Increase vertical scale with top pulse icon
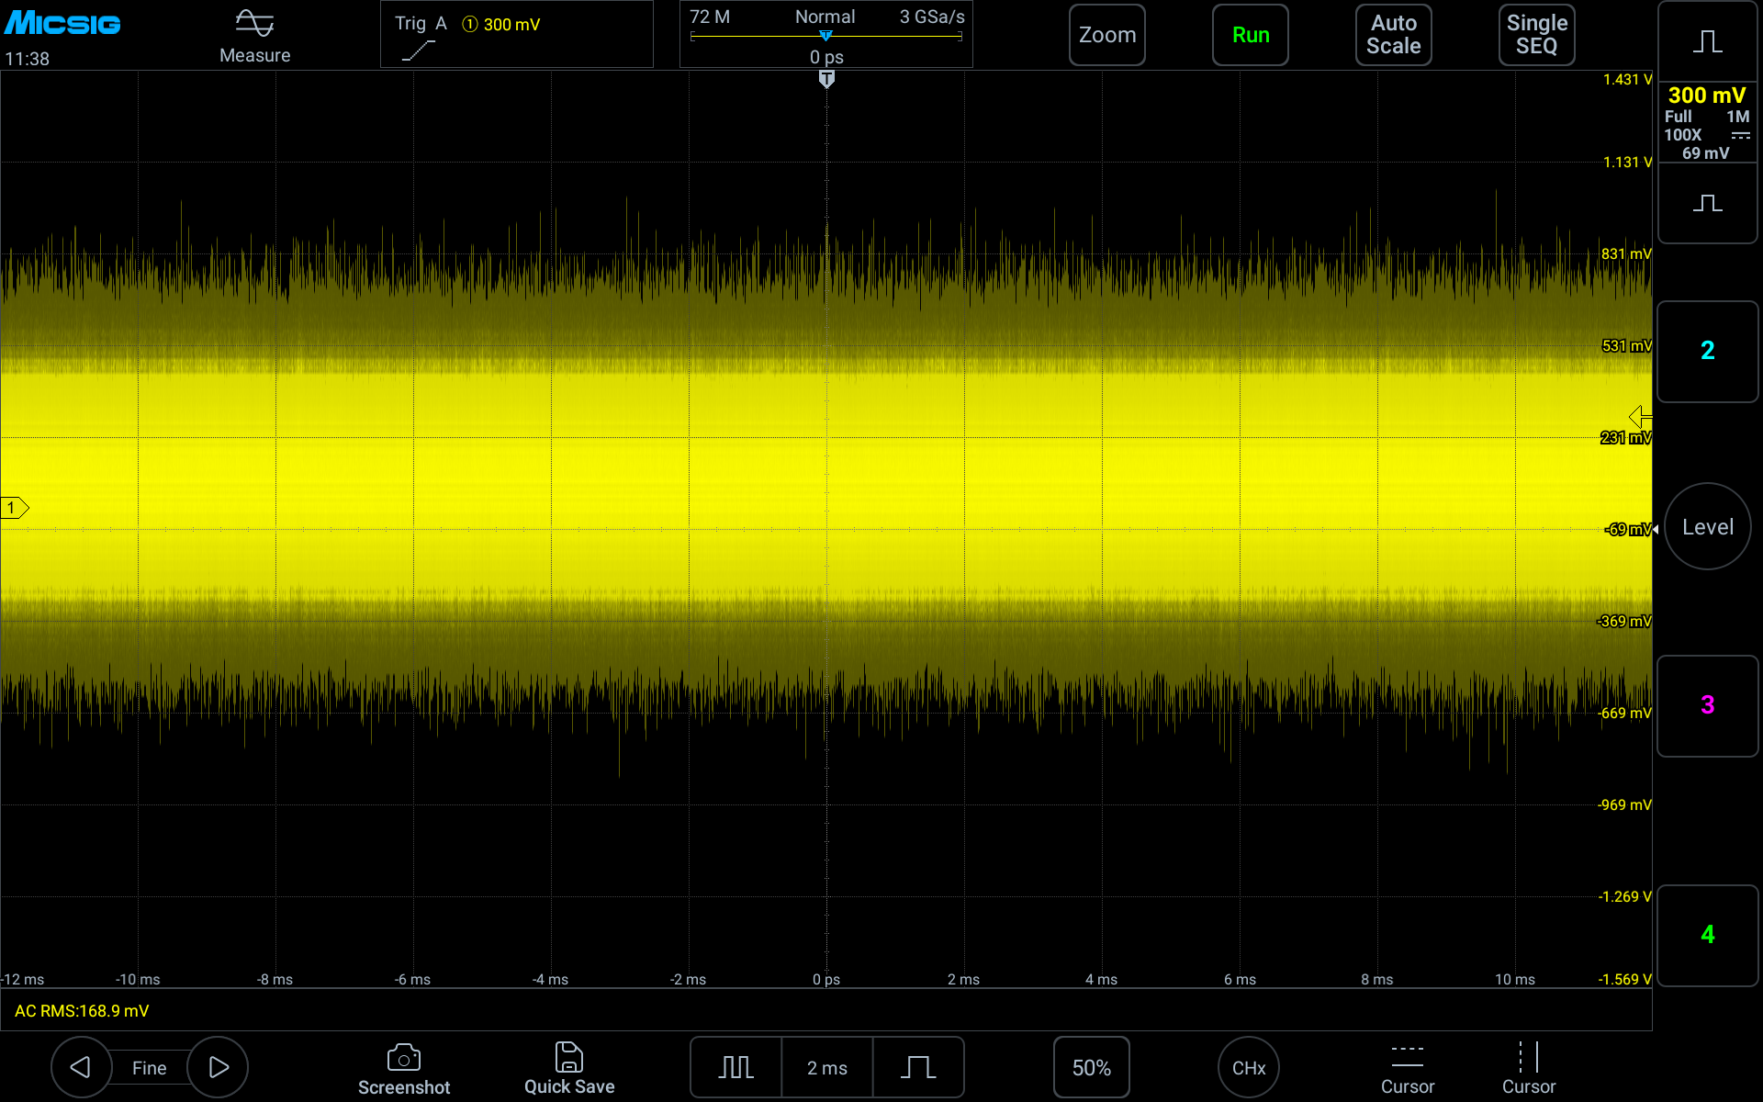This screenshot has height=1102, width=1763. click(1708, 41)
